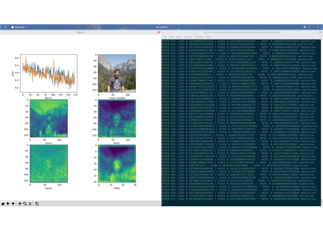This screenshot has width=323, height=230.
Task: Open the clock showing Sat 12:45 PM
Action: [x=162, y=27]
